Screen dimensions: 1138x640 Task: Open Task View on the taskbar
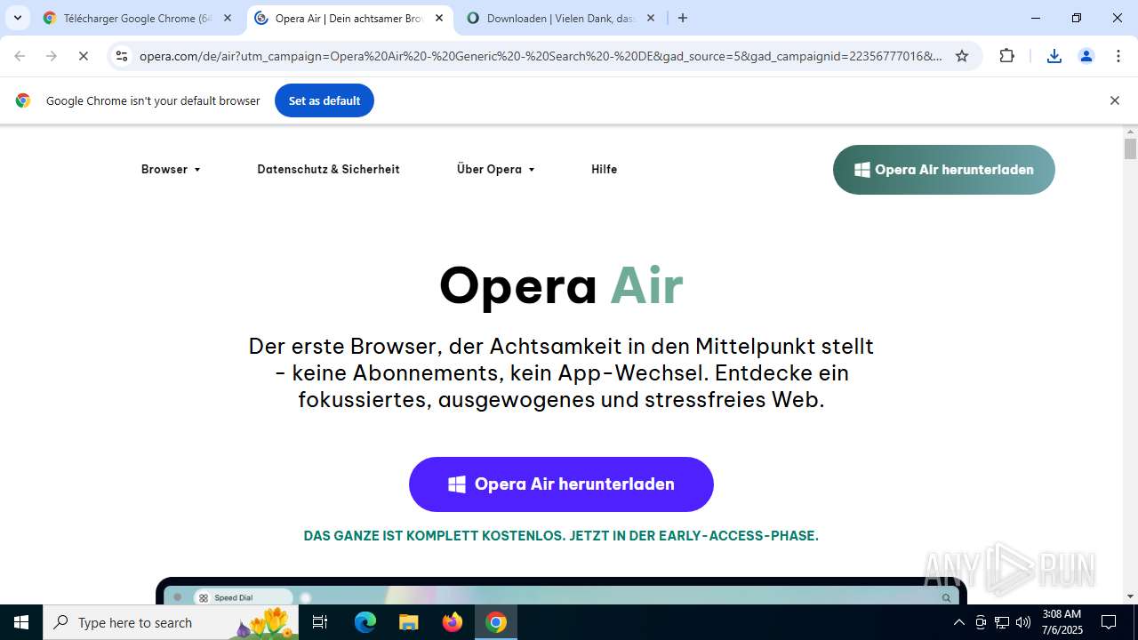click(320, 622)
